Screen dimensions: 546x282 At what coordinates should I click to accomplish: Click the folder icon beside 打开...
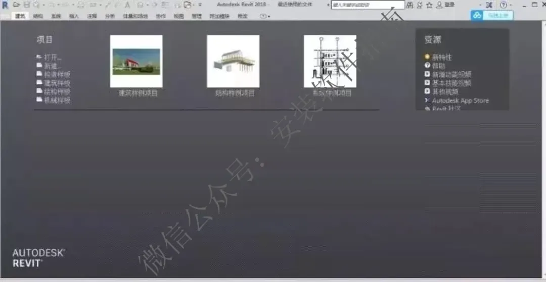pyautogui.click(x=39, y=57)
